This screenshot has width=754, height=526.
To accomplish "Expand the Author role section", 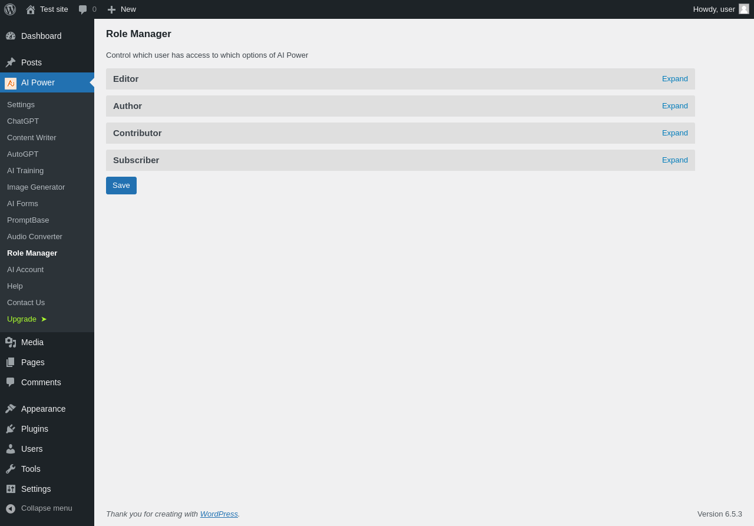I will pyautogui.click(x=675, y=106).
